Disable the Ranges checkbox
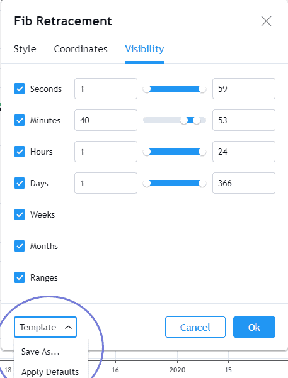Screen dimensions: 288x378 tap(20, 277)
